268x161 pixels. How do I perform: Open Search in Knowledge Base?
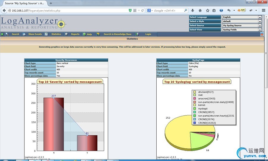117,34
